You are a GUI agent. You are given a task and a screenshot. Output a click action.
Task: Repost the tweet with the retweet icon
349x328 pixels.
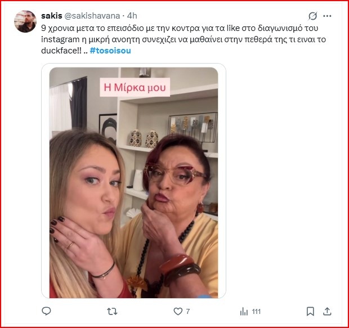[112, 311]
